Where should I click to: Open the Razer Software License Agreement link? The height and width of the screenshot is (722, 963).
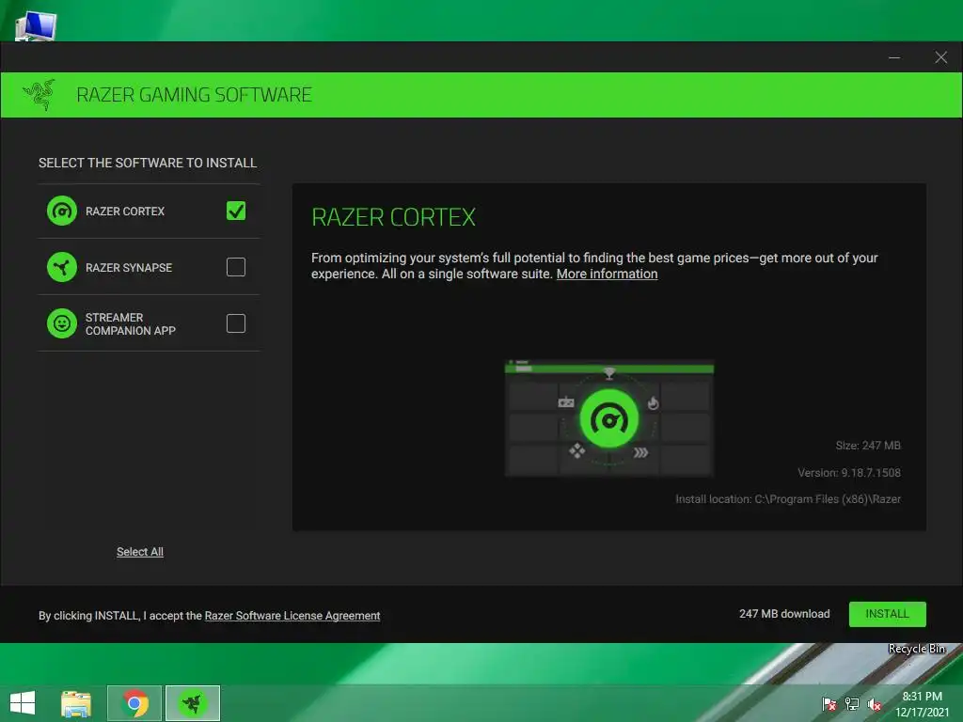292,616
